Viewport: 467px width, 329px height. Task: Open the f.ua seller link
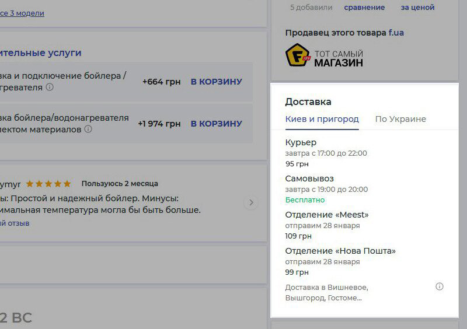coord(396,33)
